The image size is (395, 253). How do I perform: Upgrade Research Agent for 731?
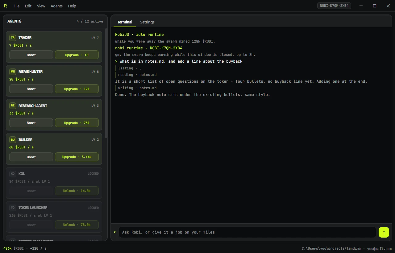pos(77,123)
